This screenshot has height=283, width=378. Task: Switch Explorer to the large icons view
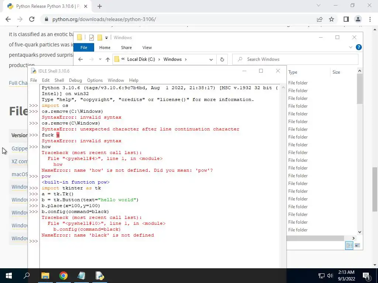pyautogui.click(x=357, y=245)
